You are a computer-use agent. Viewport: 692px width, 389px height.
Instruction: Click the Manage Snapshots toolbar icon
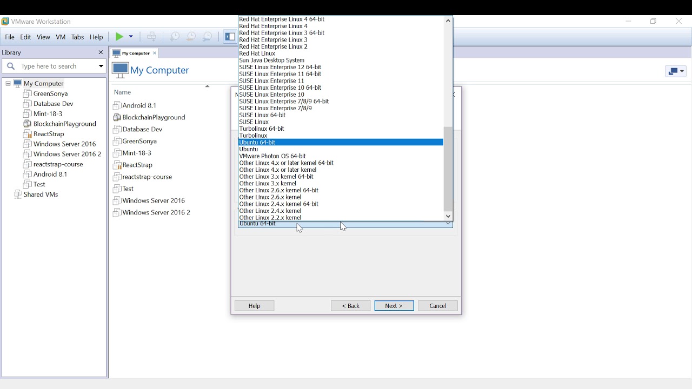208,37
